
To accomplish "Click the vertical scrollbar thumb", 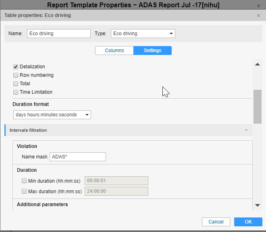I will (257, 106).
